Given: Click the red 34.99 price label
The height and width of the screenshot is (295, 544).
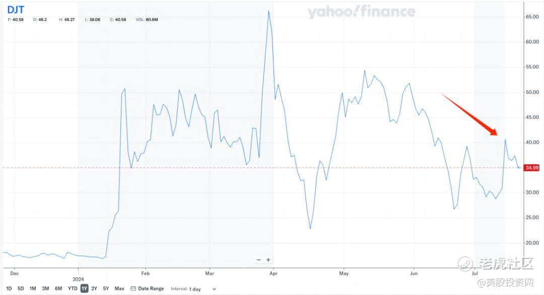Looking at the screenshot, I should 532,168.
